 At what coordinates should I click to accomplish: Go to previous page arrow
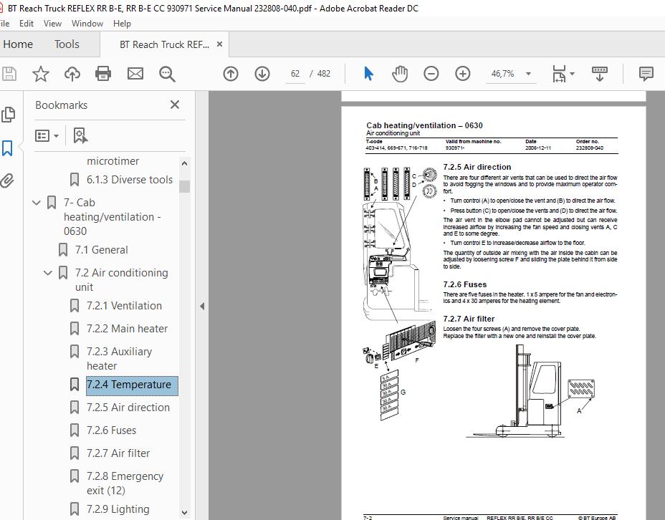[x=231, y=74]
